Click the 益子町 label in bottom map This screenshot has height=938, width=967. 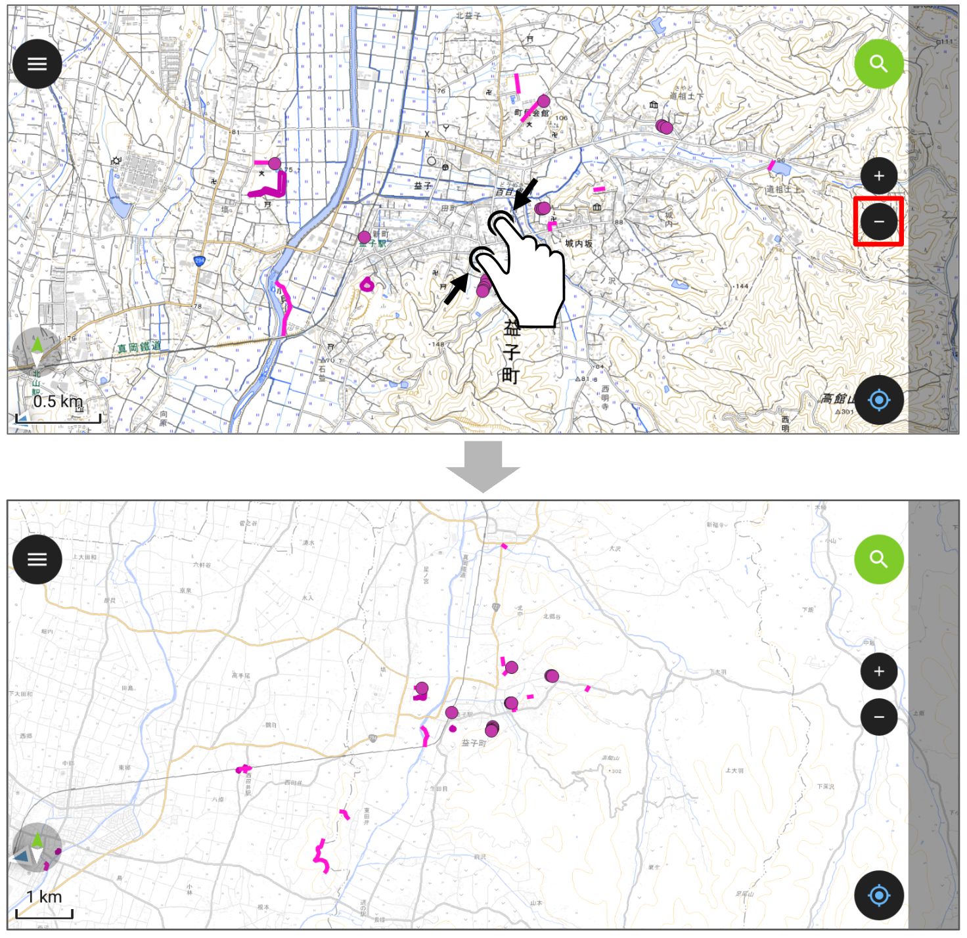click(x=474, y=743)
